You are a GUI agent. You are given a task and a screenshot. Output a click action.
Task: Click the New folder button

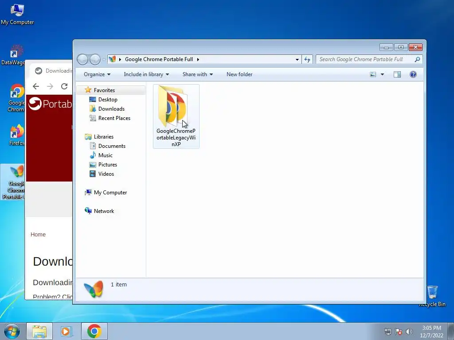tap(239, 74)
